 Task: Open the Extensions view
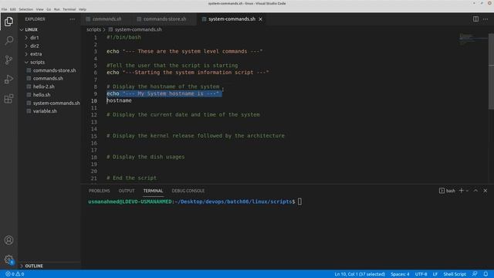coord(8,99)
